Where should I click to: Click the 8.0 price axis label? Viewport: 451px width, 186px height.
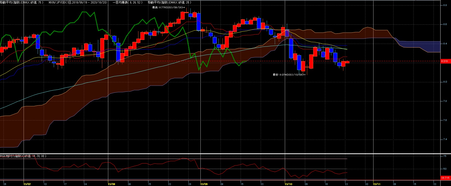[x=445, y=82]
